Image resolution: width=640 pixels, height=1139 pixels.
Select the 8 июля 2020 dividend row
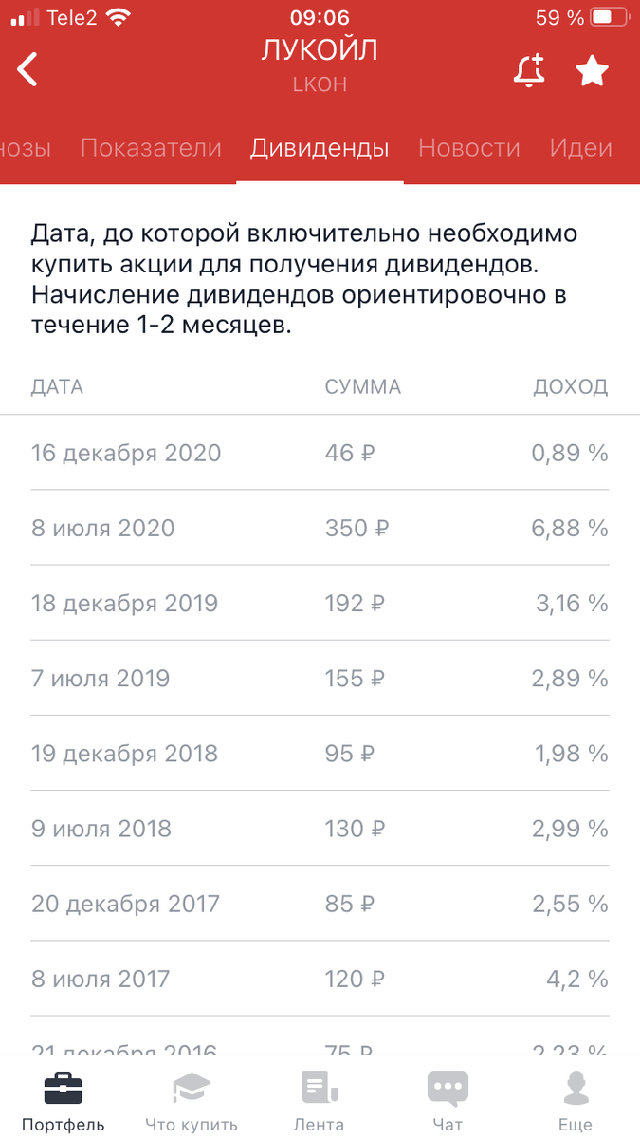(320, 528)
